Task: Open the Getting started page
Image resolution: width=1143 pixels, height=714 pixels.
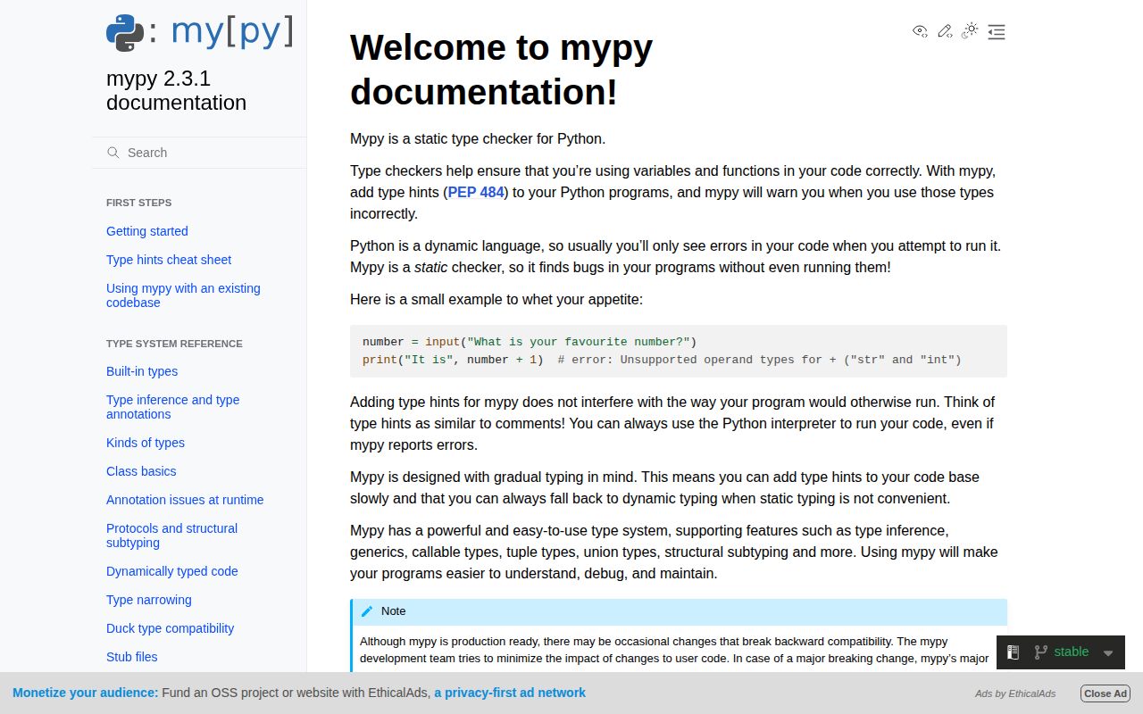Action: 147,231
